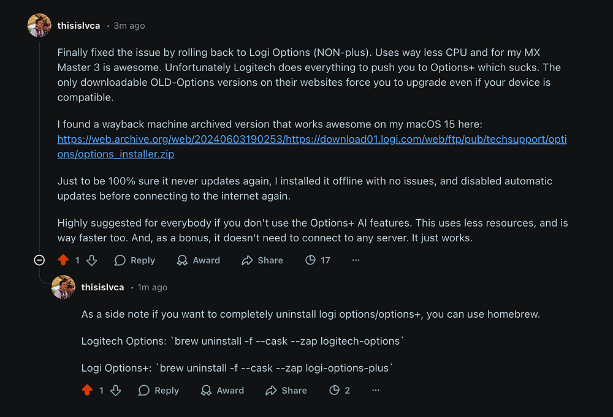The width and height of the screenshot is (613, 417).
Task: Award the homebrew uninstall reply
Action: tap(222, 390)
